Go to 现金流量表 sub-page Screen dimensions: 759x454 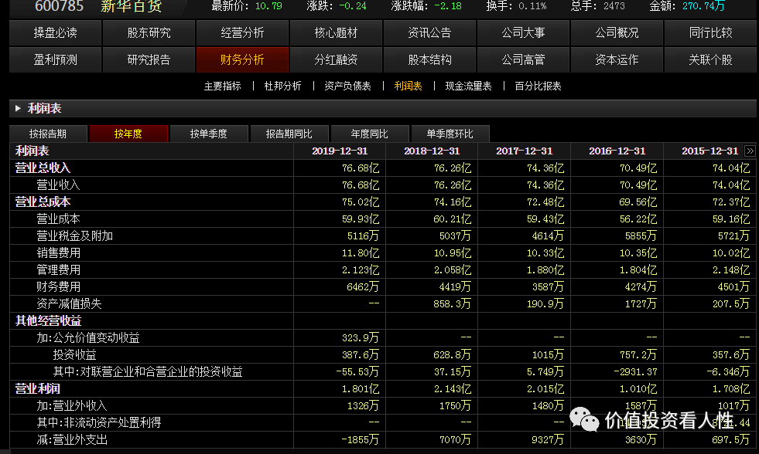(x=468, y=86)
